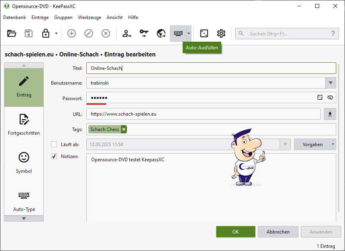
Task: Remove the Schach Chess tag
Action: pos(124,129)
